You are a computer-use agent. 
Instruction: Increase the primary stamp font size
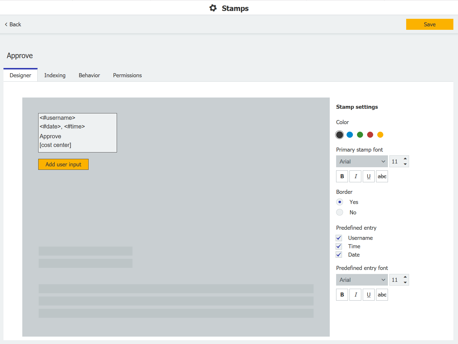pyautogui.click(x=405, y=159)
